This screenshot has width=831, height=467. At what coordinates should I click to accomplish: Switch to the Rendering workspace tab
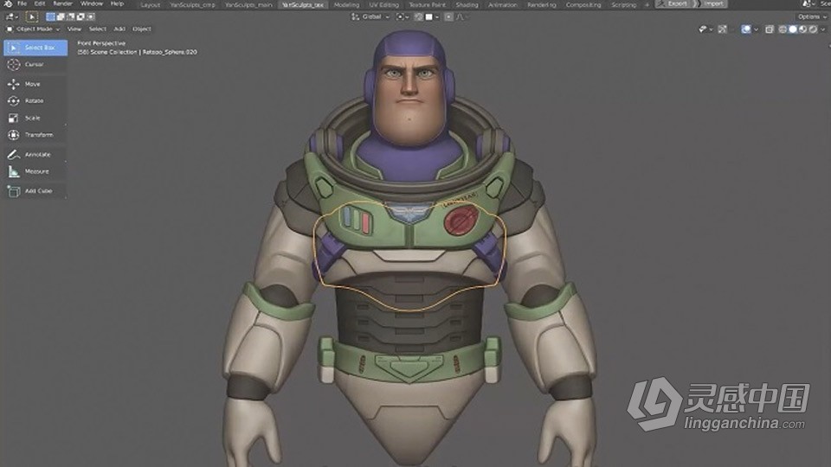[542, 5]
